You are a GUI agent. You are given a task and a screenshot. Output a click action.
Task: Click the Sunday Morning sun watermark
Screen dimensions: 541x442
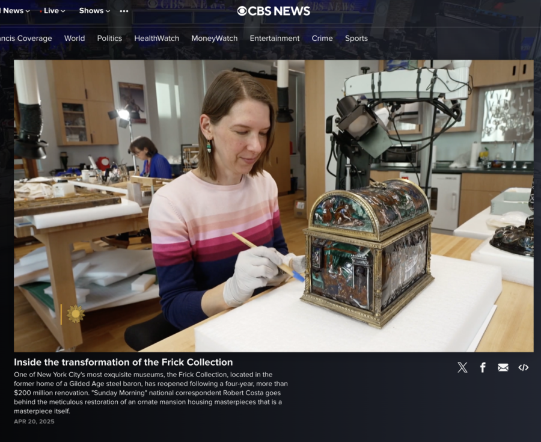click(x=75, y=314)
